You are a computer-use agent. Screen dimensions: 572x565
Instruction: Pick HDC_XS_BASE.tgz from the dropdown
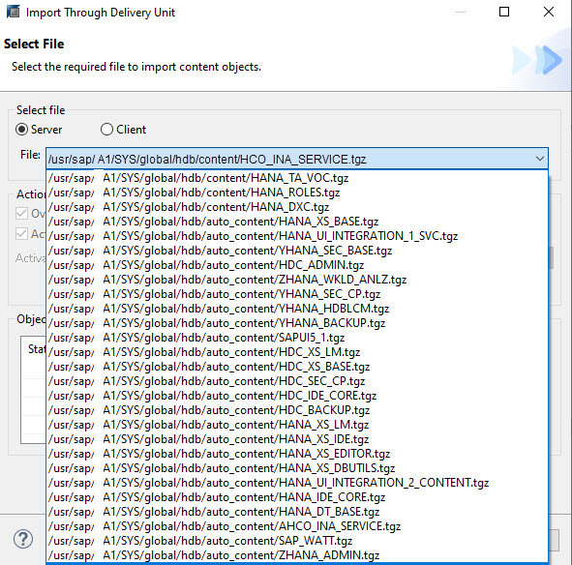tap(297, 367)
